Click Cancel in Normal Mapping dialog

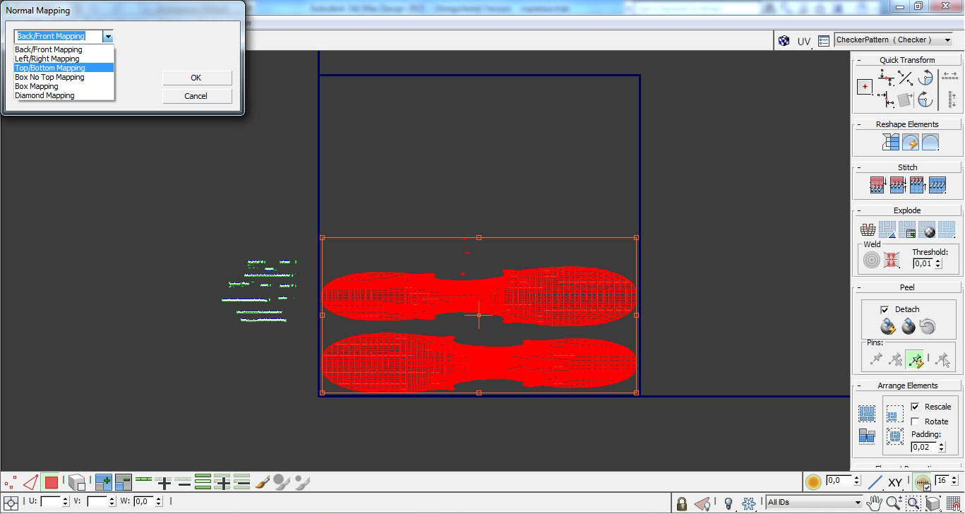point(196,96)
